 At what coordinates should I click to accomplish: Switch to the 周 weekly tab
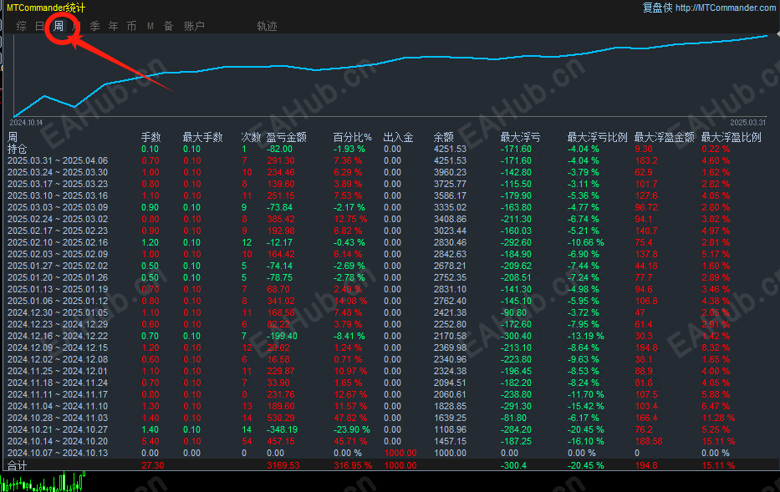(59, 26)
